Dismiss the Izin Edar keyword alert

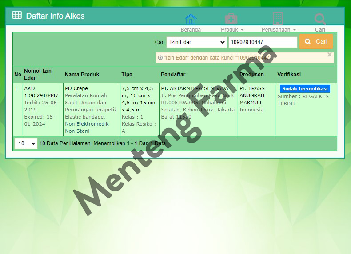click(330, 54)
